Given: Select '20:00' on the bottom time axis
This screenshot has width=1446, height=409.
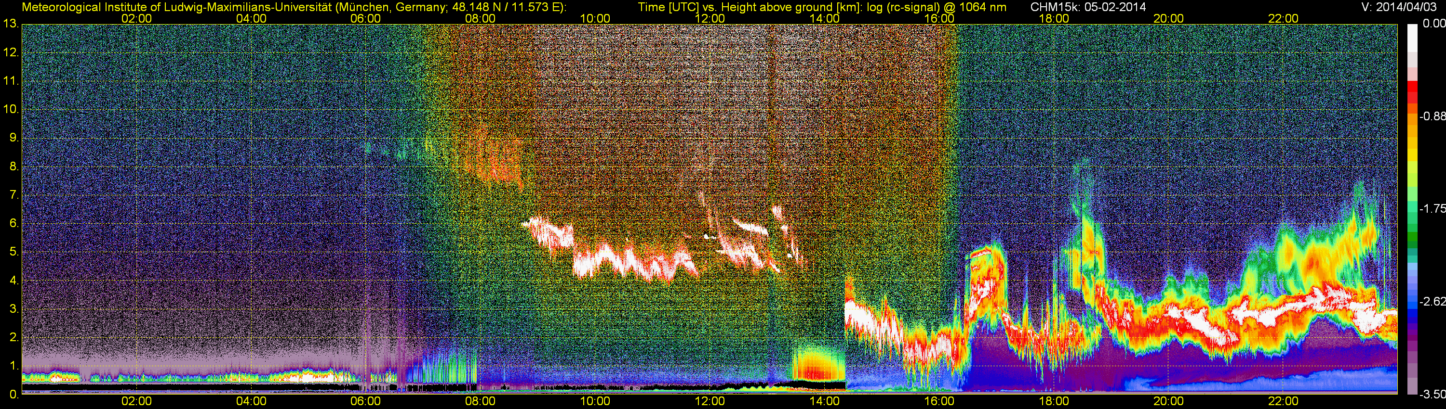Looking at the screenshot, I should pos(1169,402).
